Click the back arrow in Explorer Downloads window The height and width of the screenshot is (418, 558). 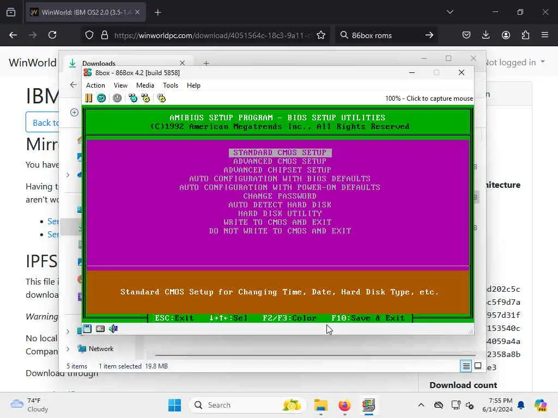[74, 84]
